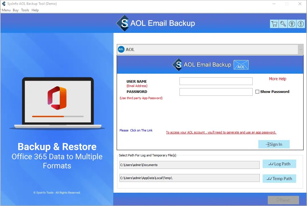Open the question mark help icon
The image size is (307, 206).
tap(292, 24)
